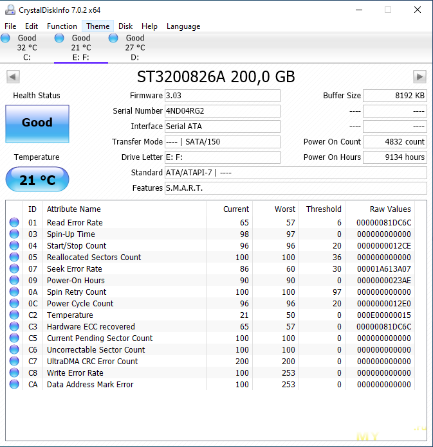Click the Power On Count value field
The height and width of the screenshot is (447, 433).
[395, 142]
